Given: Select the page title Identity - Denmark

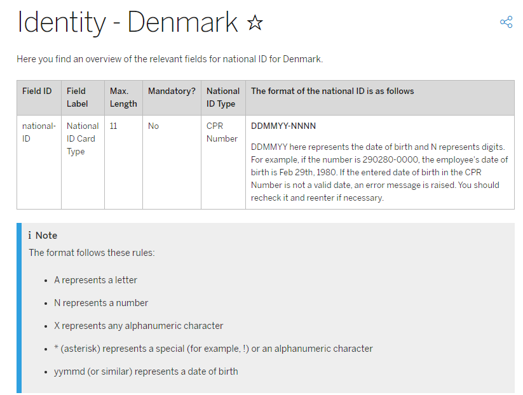Looking at the screenshot, I should coord(127,22).
